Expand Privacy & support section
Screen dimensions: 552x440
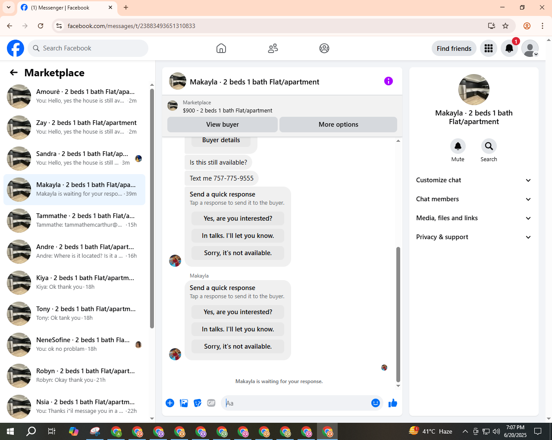pyautogui.click(x=474, y=237)
